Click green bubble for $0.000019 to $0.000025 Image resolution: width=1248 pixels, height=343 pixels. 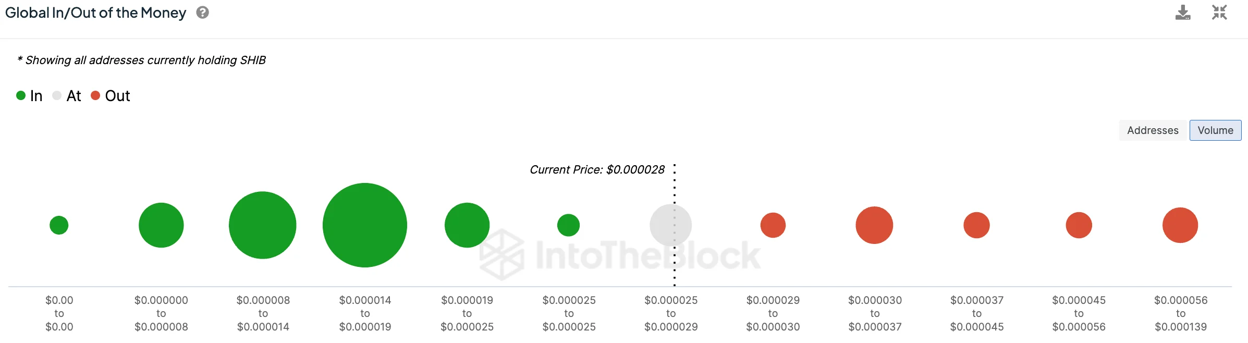(467, 225)
